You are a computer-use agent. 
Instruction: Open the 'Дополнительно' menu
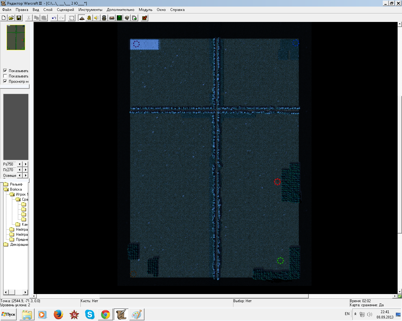120,10
